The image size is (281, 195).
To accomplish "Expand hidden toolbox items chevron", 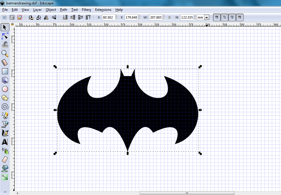I will click(5, 192).
